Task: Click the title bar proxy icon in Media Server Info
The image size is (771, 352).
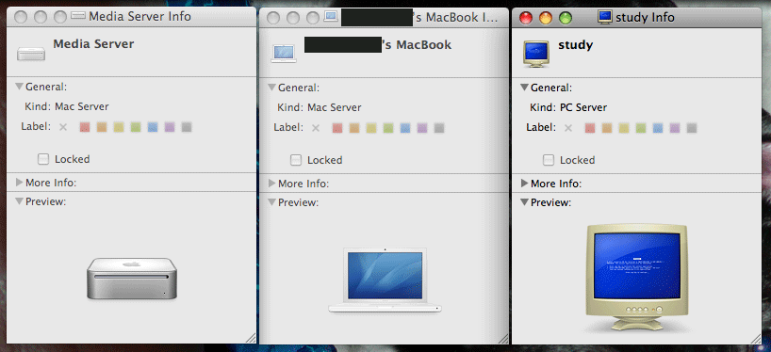Action: [x=78, y=16]
